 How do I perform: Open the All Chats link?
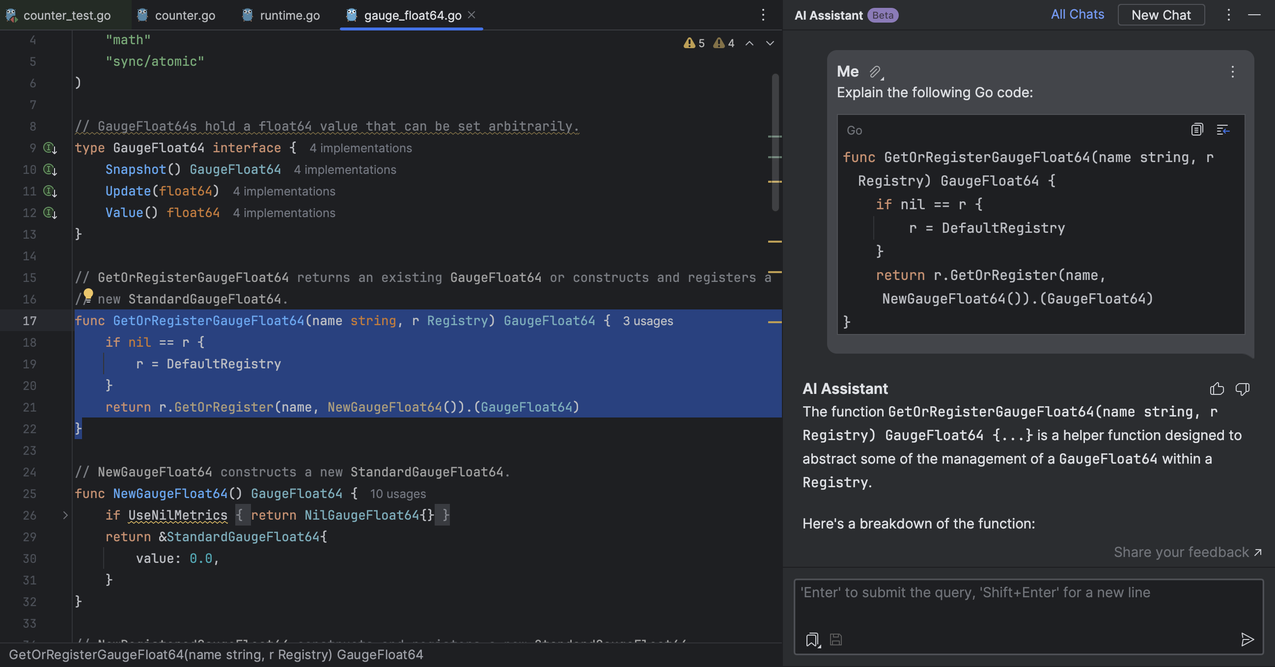tap(1077, 14)
